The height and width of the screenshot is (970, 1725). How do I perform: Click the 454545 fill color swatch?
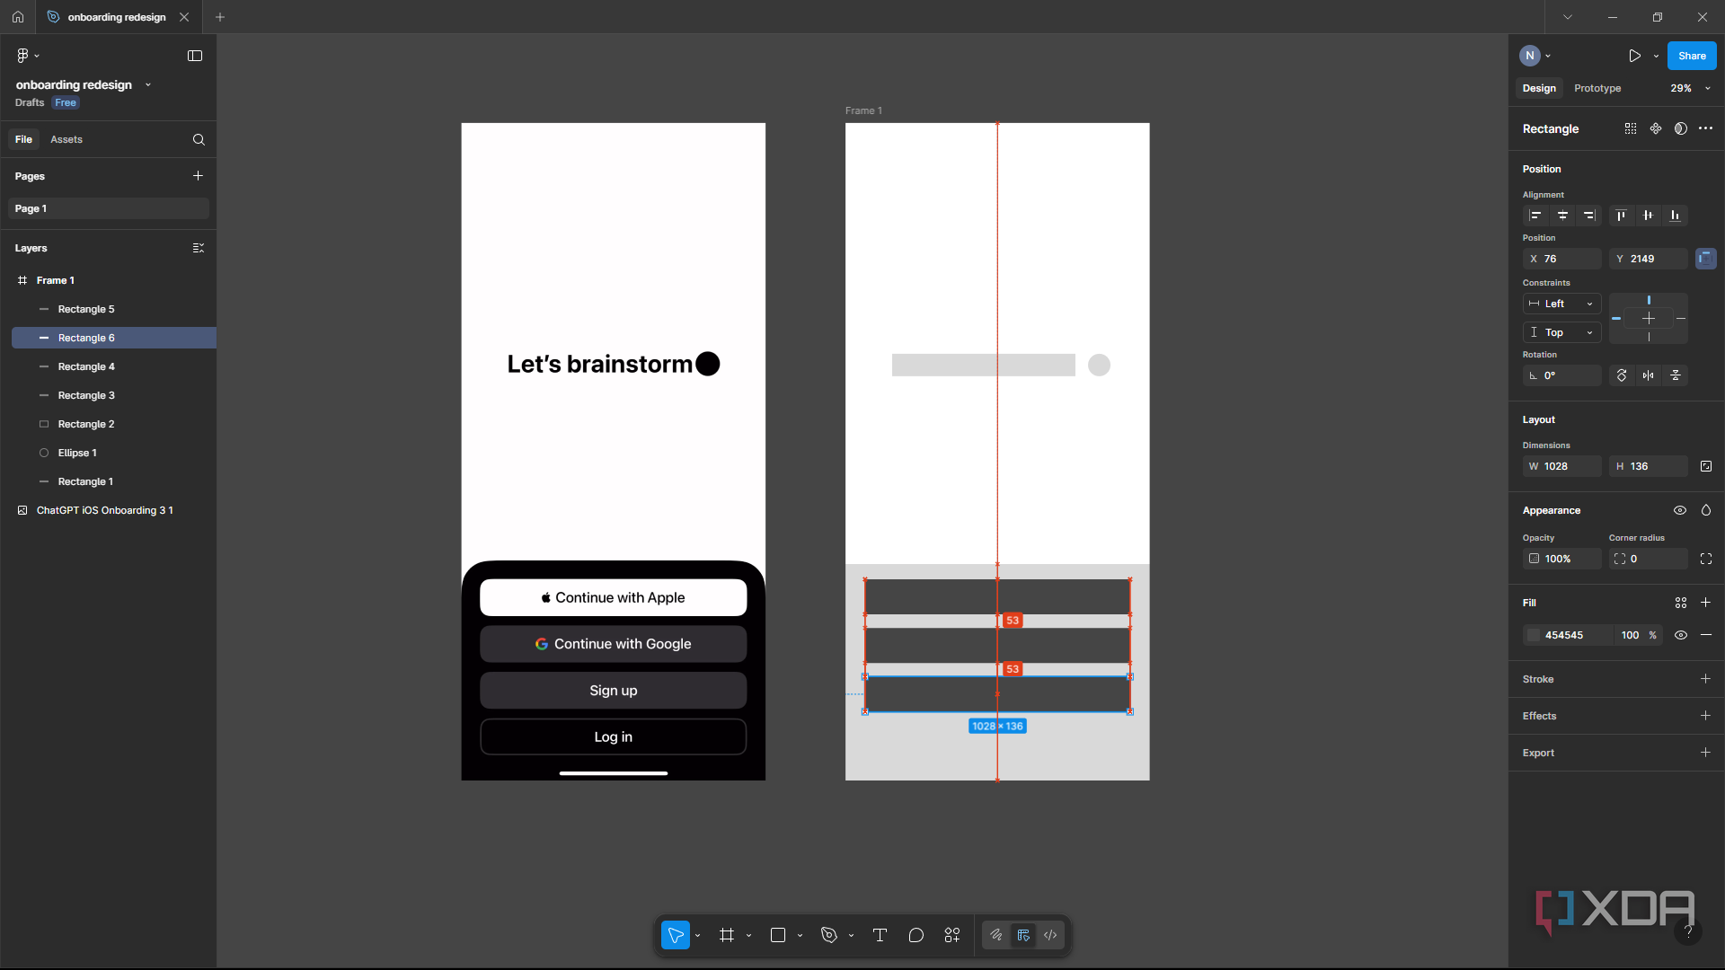point(1534,635)
